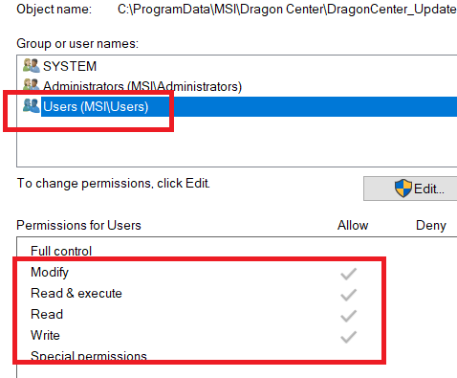Select SYSTEM in group or user names
The image size is (457, 378).
70,66
